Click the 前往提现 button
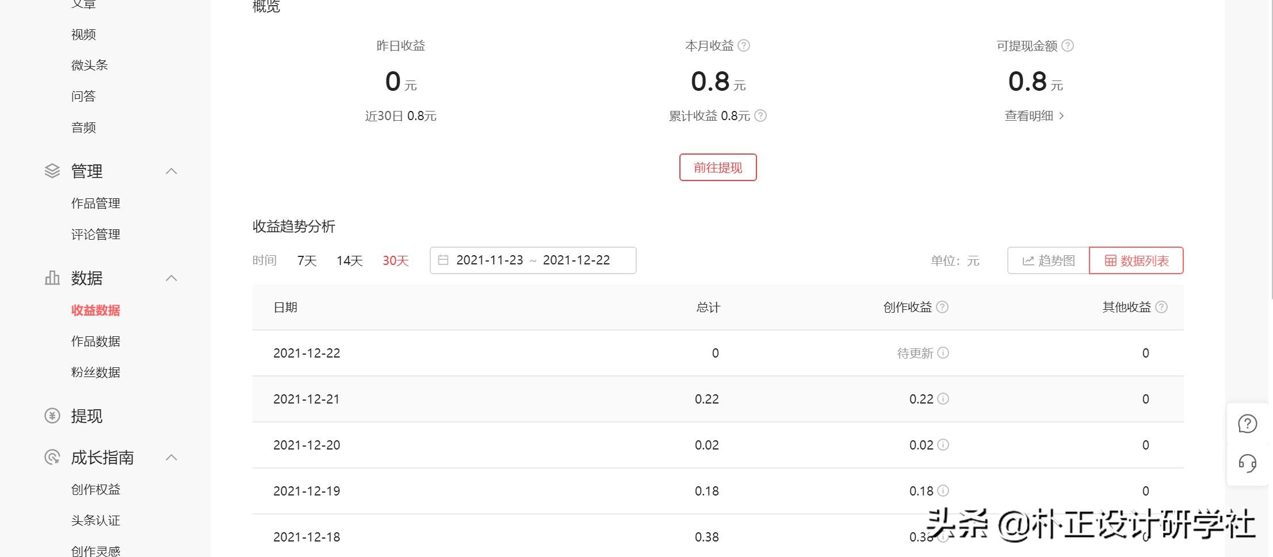 717,167
